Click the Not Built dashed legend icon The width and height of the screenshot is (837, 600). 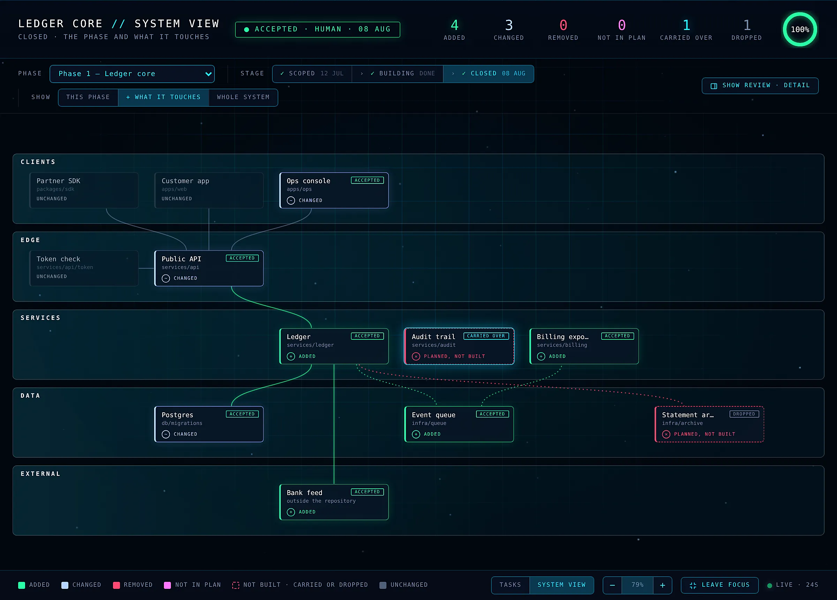(235, 585)
